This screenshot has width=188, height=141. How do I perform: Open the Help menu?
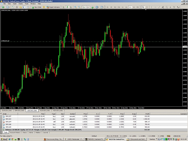[39, 4]
